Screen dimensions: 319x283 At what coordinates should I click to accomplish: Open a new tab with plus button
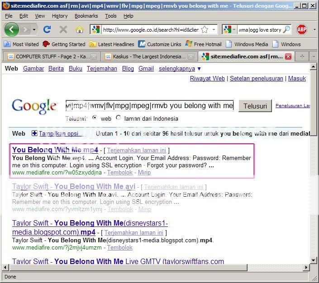coord(302,57)
